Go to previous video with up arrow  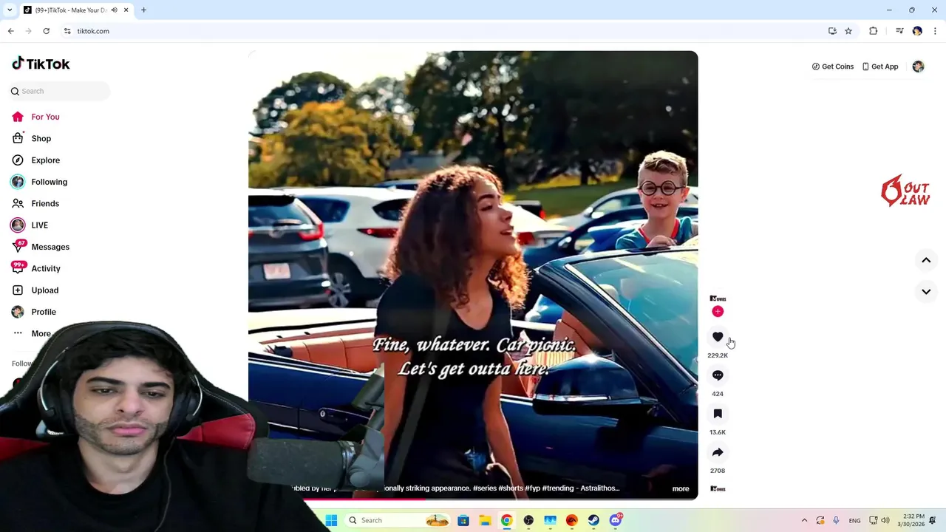click(926, 260)
